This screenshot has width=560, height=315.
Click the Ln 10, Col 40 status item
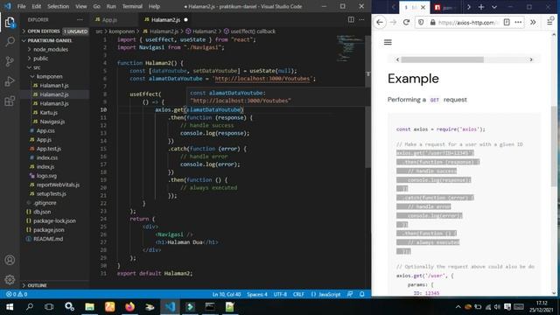click(x=227, y=294)
